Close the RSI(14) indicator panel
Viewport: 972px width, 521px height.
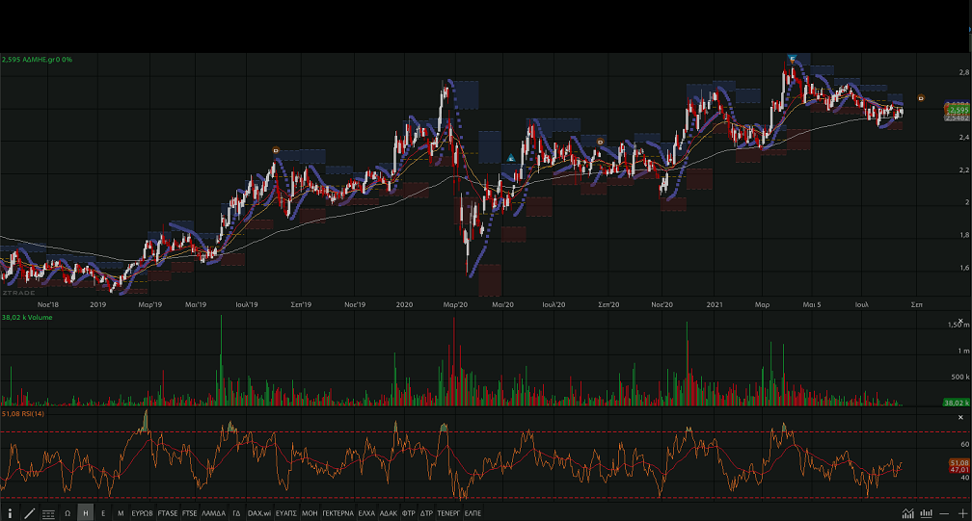959,417
